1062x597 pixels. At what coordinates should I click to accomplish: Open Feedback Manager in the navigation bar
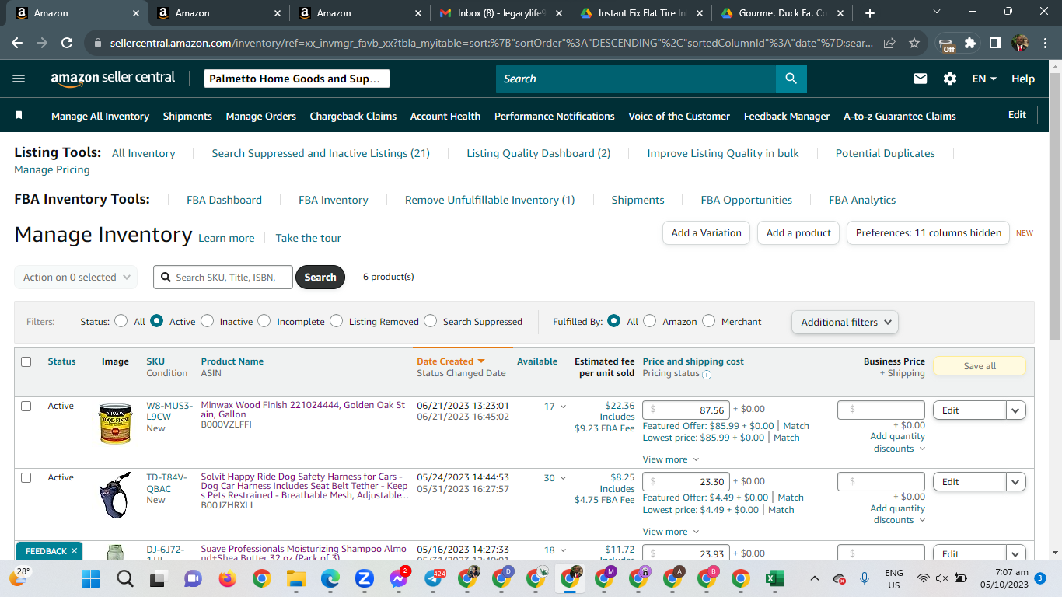click(787, 116)
